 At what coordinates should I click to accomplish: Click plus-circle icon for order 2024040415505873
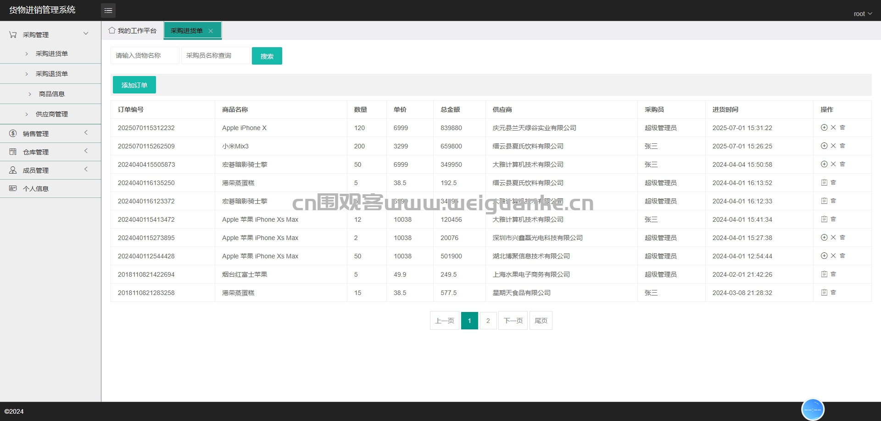click(x=824, y=164)
